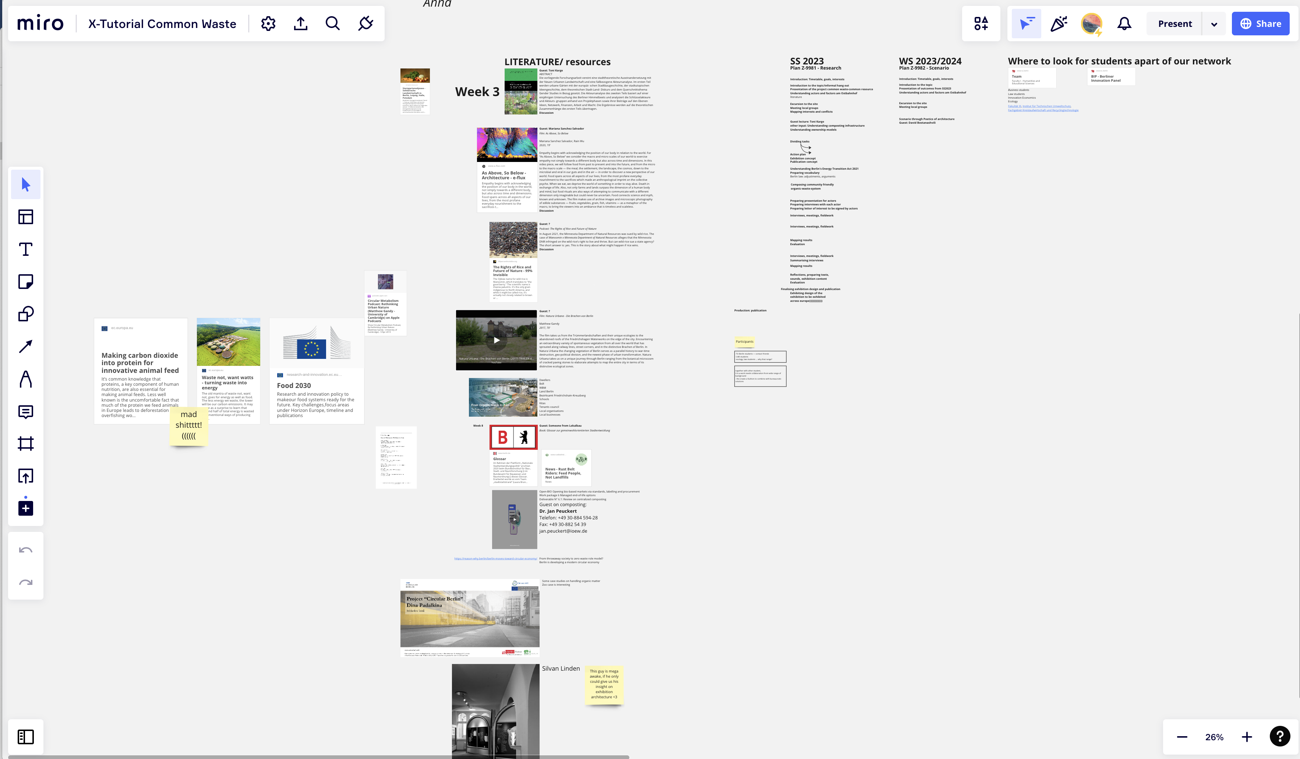Click the Upload tool icon
The image size is (1300, 759).
(25, 476)
